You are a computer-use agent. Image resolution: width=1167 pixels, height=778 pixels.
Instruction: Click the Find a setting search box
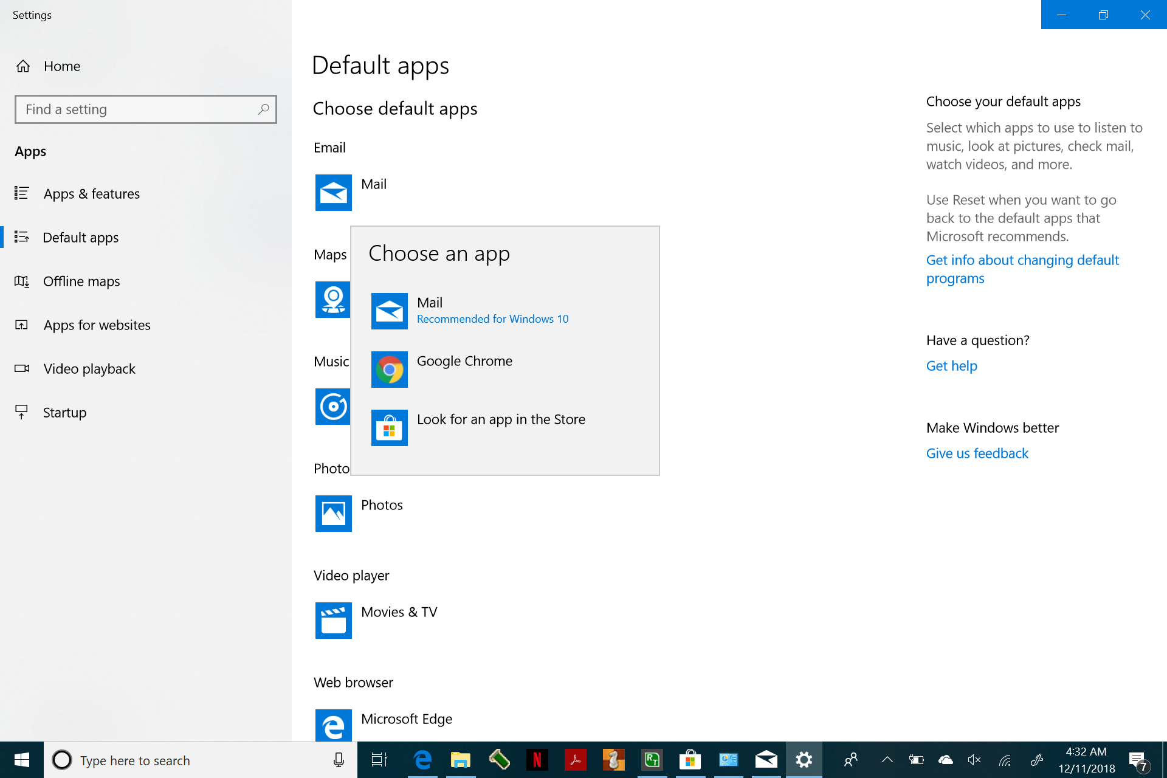(x=146, y=109)
